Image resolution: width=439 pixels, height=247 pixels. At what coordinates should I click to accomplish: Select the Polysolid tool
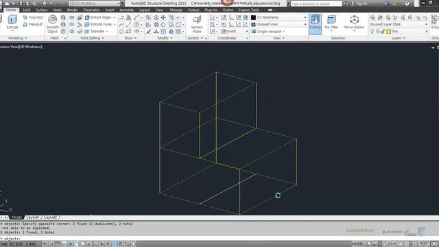[x=33, y=17]
